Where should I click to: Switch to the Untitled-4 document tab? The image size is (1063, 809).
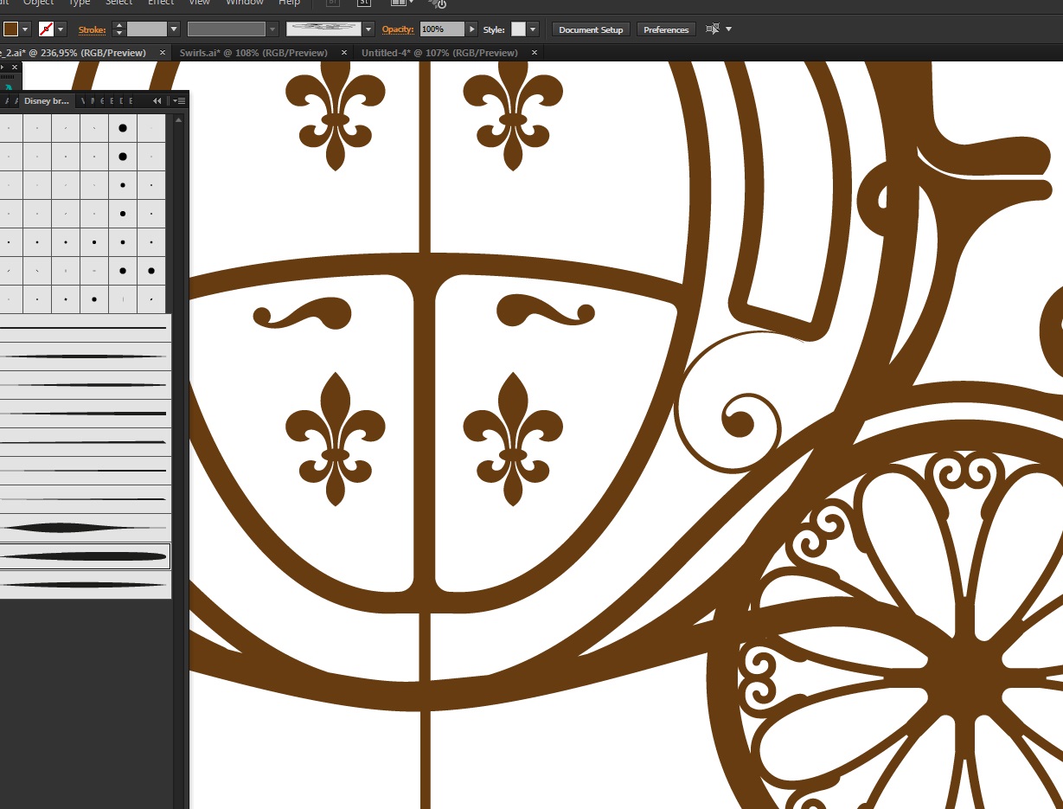click(x=439, y=53)
